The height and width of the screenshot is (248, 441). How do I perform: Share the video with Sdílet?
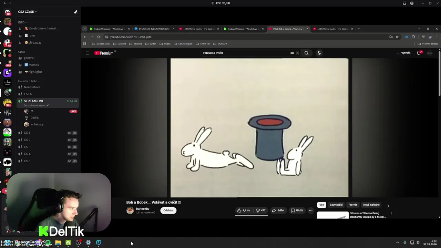278,210
